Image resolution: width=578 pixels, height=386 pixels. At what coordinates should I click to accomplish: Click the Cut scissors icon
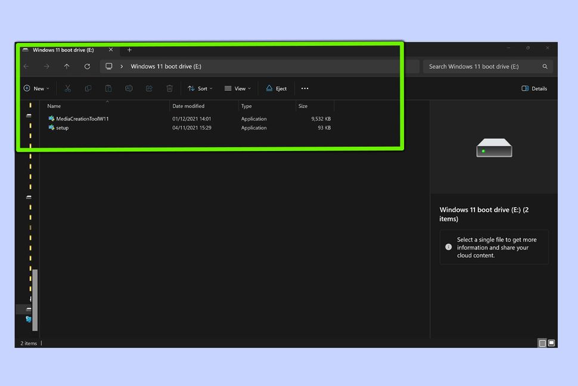[67, 88]
